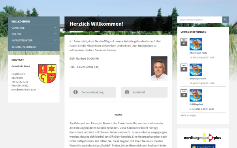Open the Gemeindezeitung button
This screenshot has height=148, width=237.
point(93,92)
